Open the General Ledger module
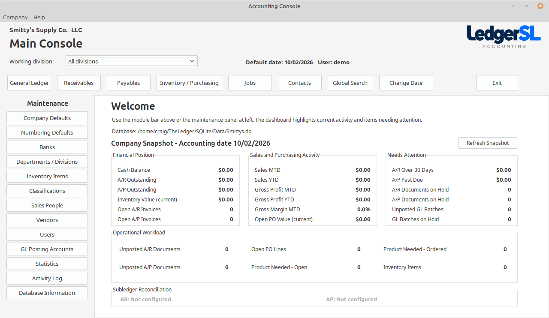This screenshot has height=318, width=549. pos(29,83)
